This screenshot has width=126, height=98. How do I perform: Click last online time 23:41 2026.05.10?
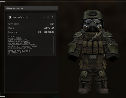coord(46,32)
